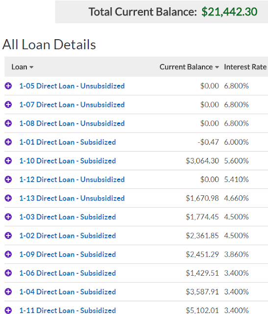Open 1-04 Direct Loan - Subsidized link

pyautogui.click(x=68, y=292)
